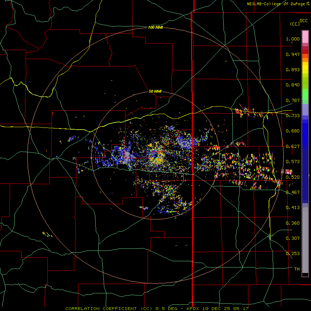Click the 0.253 color scale value
The height and width of the screenshot is (311, 311).
(293, 254)
